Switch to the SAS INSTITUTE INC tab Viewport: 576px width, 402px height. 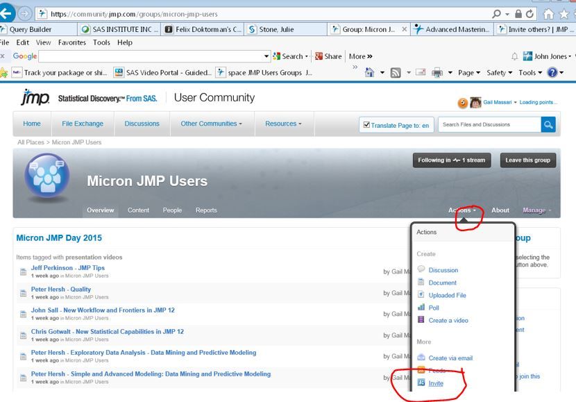[119, 29]
